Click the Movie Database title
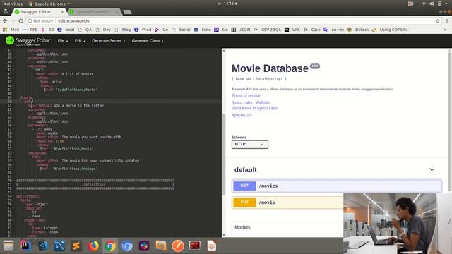Screen dimensions: 452x254 pyautogui.click(x=270, y=68)
